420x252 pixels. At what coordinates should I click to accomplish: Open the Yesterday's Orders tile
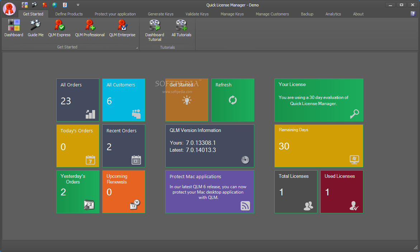[x=78, y=192]
